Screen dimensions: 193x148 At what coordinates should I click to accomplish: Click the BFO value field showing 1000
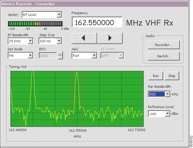point(48,56)
